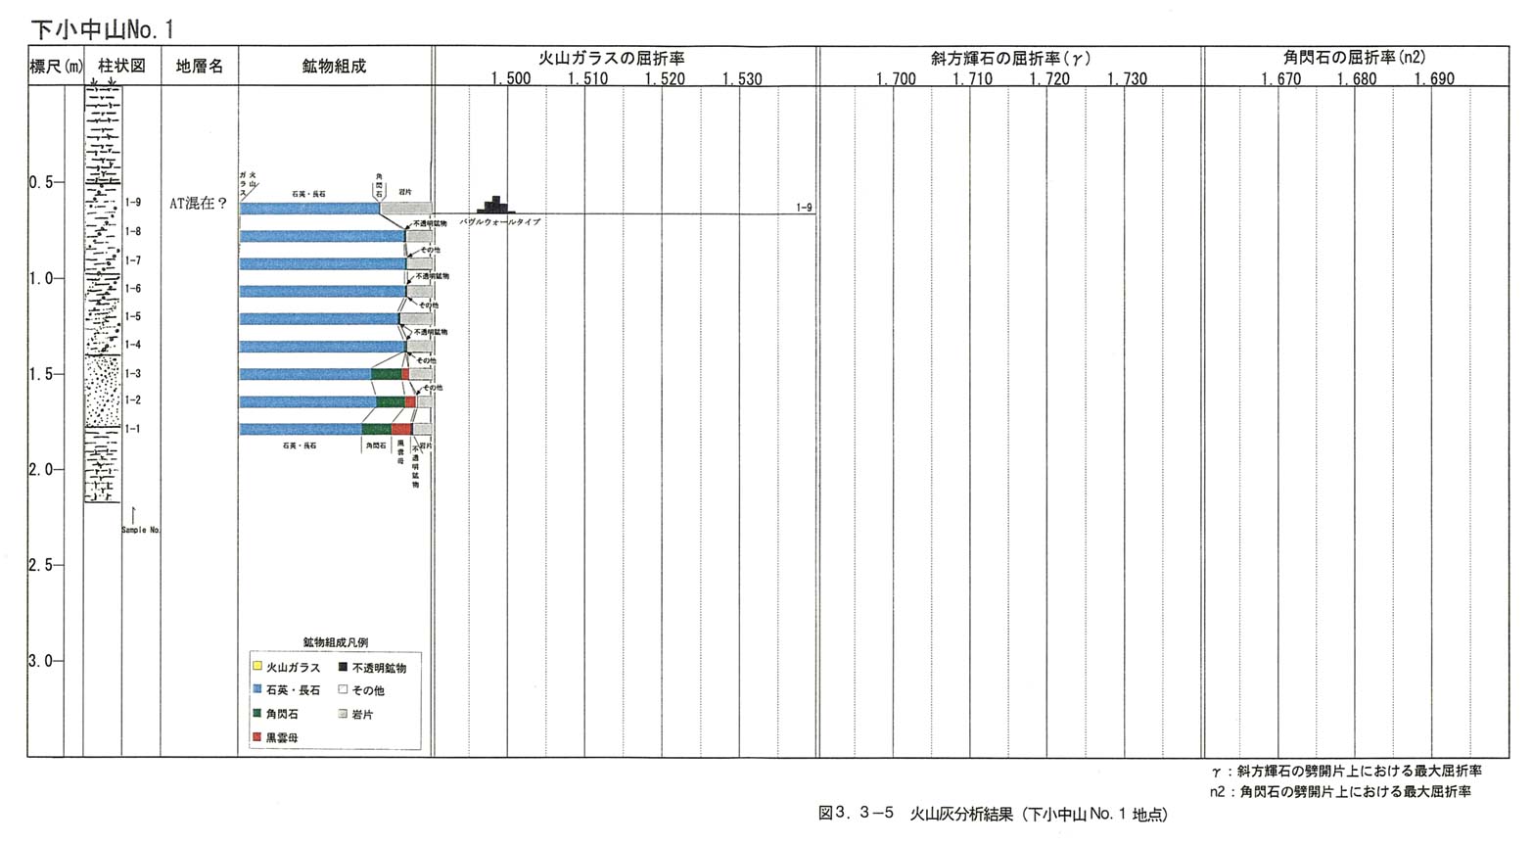This screenshot has height=845, width=1532.
Task: Click the 地層名 column header
Action: (200, 67)
